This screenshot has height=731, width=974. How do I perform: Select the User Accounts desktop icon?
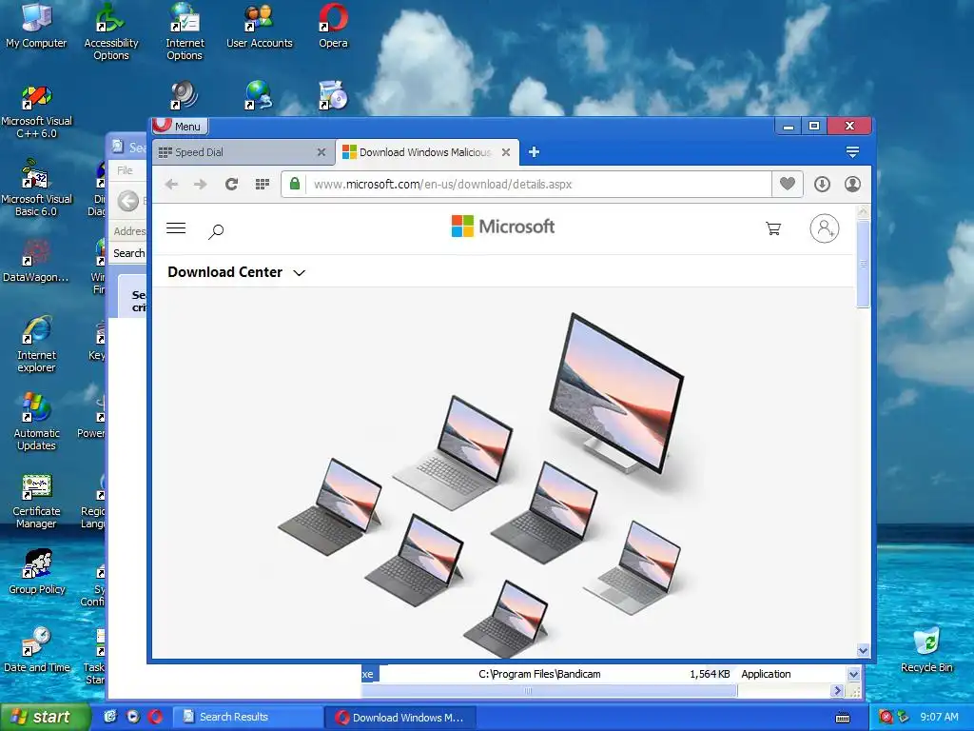click(x=259, y=26)
